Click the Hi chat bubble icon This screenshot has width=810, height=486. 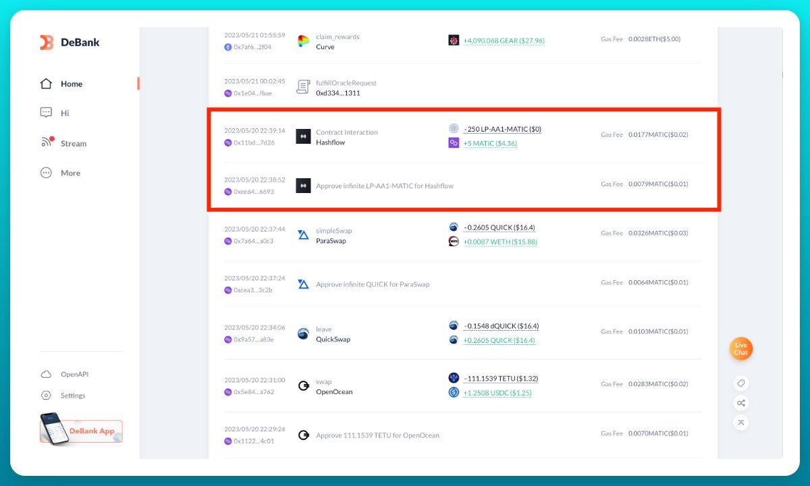46,113
